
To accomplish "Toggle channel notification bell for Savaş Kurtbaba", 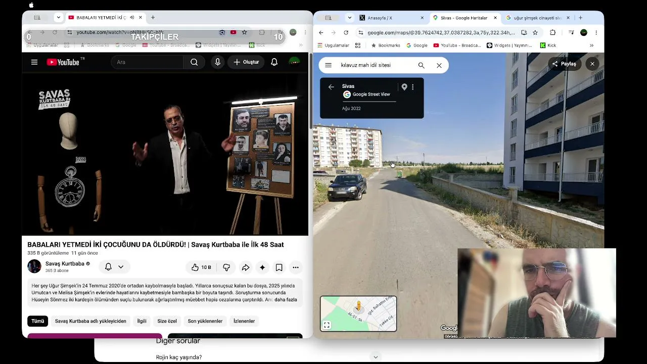I will point(108,267).
